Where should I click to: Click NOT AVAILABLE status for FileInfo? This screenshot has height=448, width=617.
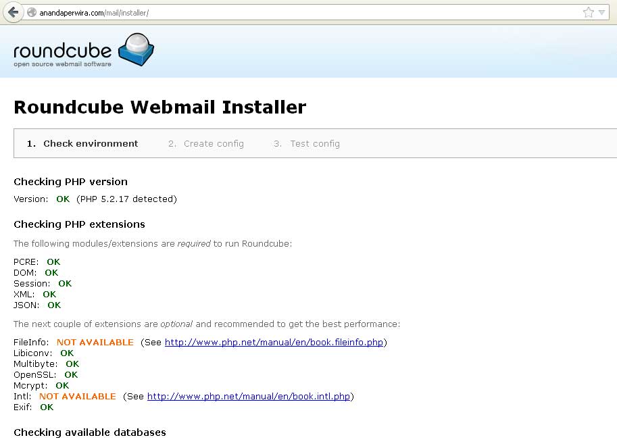click(x=95, y=342)
